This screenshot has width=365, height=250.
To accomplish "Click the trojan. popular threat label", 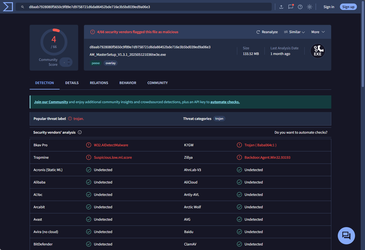I will [78, 119].
